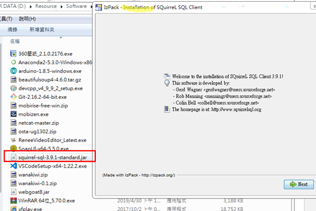Expand arrow after DATA (D:) breadcrumb
The image size is (316, 211).
(x=31, y=7)
